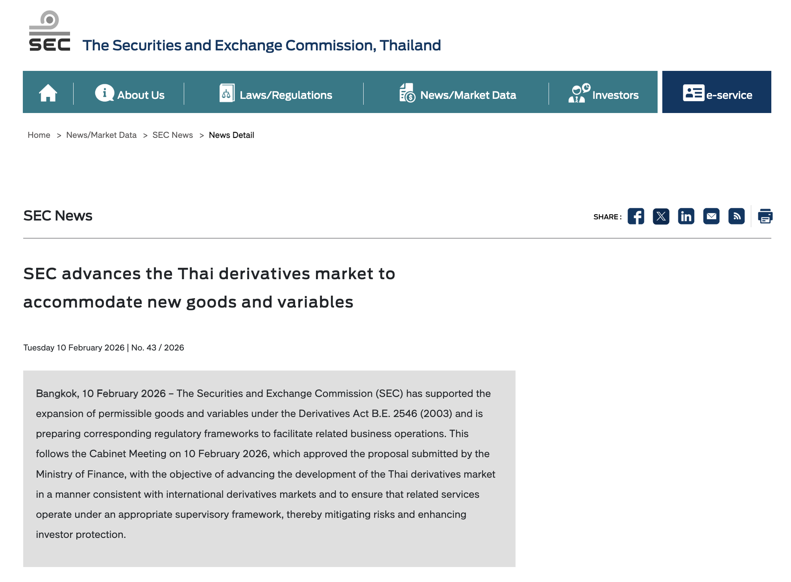Open the About Us menu
The image size is (791, 582).
click(x=140, y=95)
